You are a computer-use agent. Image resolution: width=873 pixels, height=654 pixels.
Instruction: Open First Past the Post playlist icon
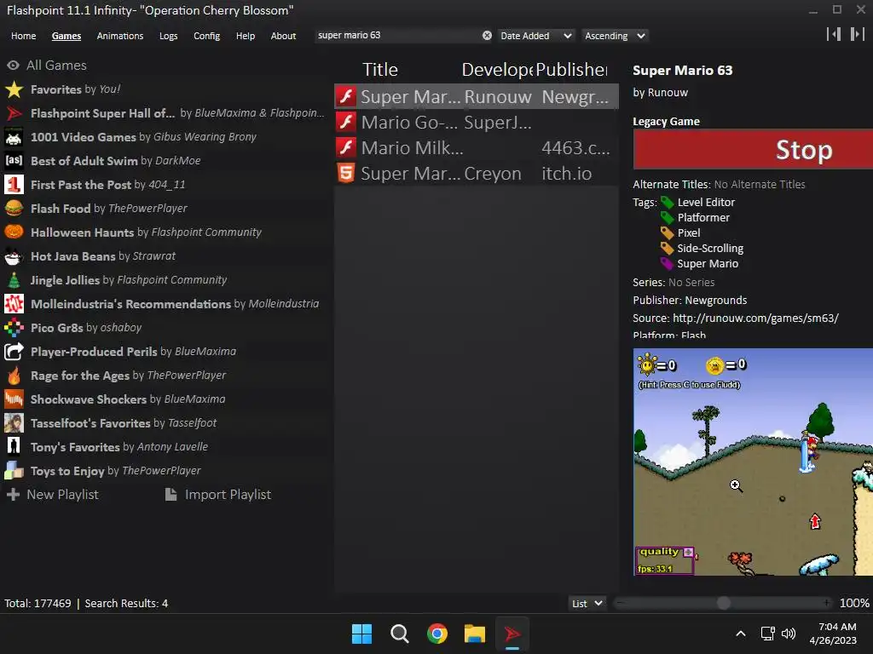(14, 185)
